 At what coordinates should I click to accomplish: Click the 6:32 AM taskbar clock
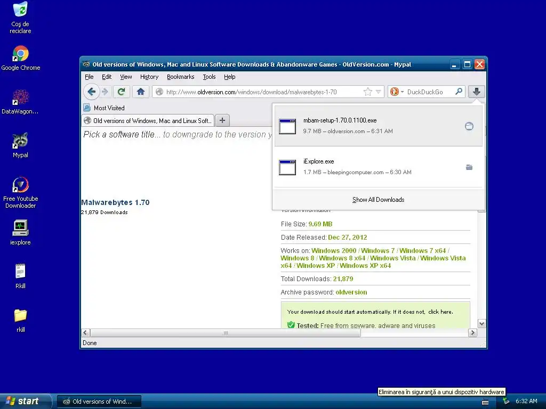point(526,402)
